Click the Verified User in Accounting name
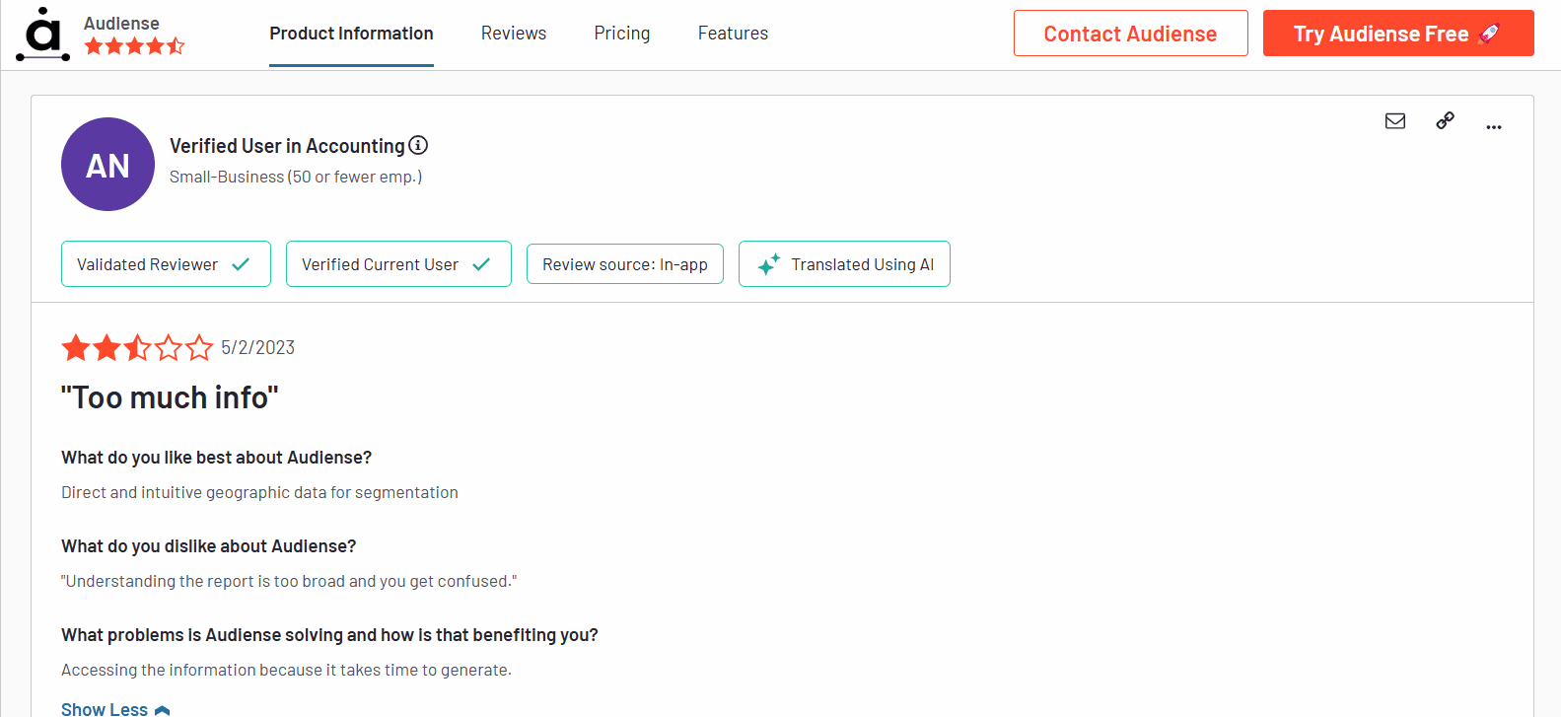The image size is (1561, 717). click(x=287, y=146)
